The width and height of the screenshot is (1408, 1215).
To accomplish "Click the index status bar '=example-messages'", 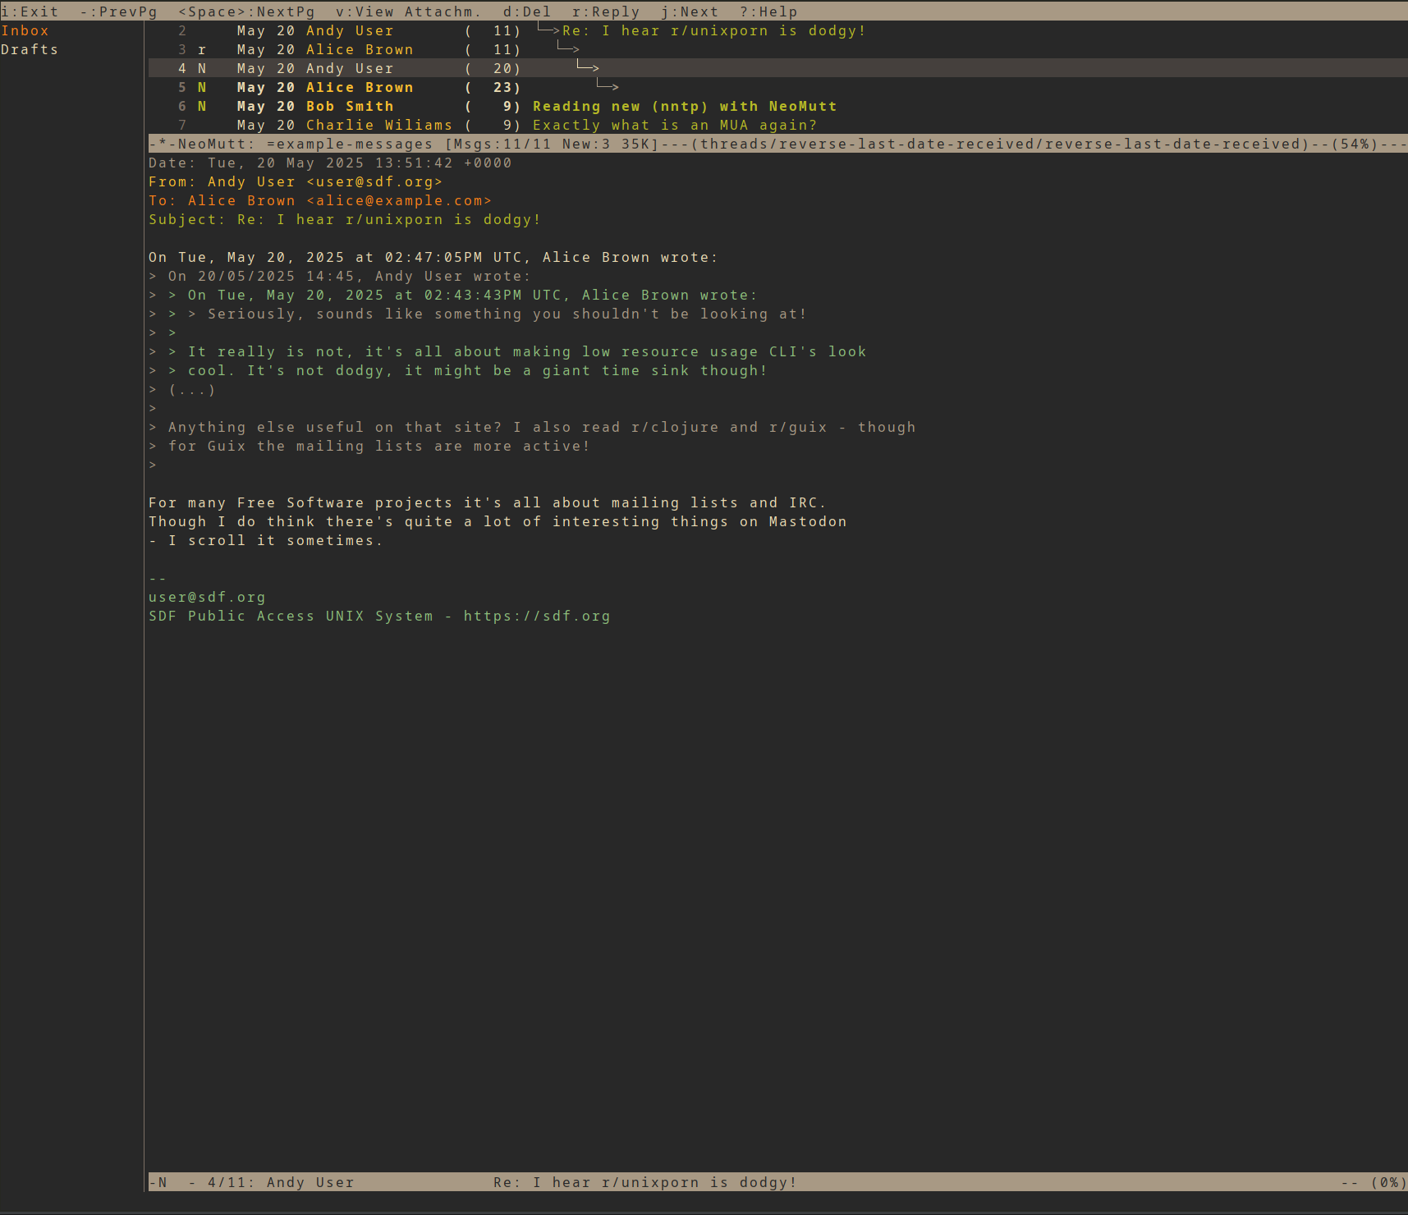I will [350, 144].
